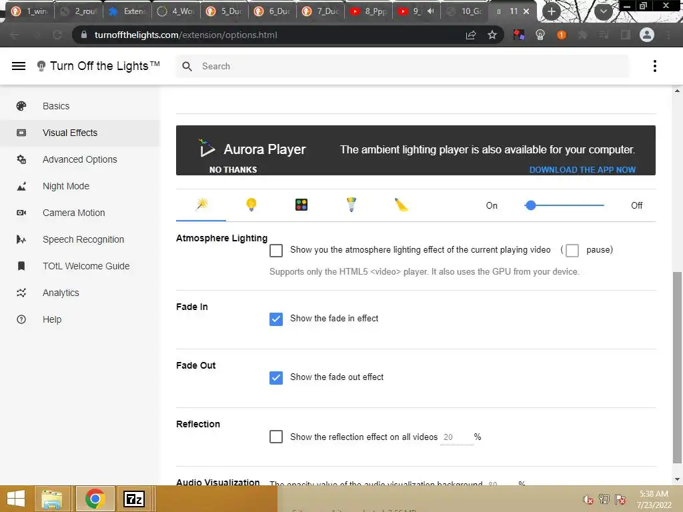Uncheck Show the fade out effect
This screenshot has width=683, height=512.
[275, 377]
